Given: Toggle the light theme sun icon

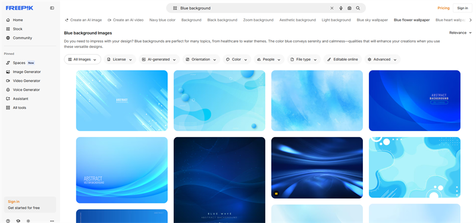Looking at the screenshot, I should (28, 221).
